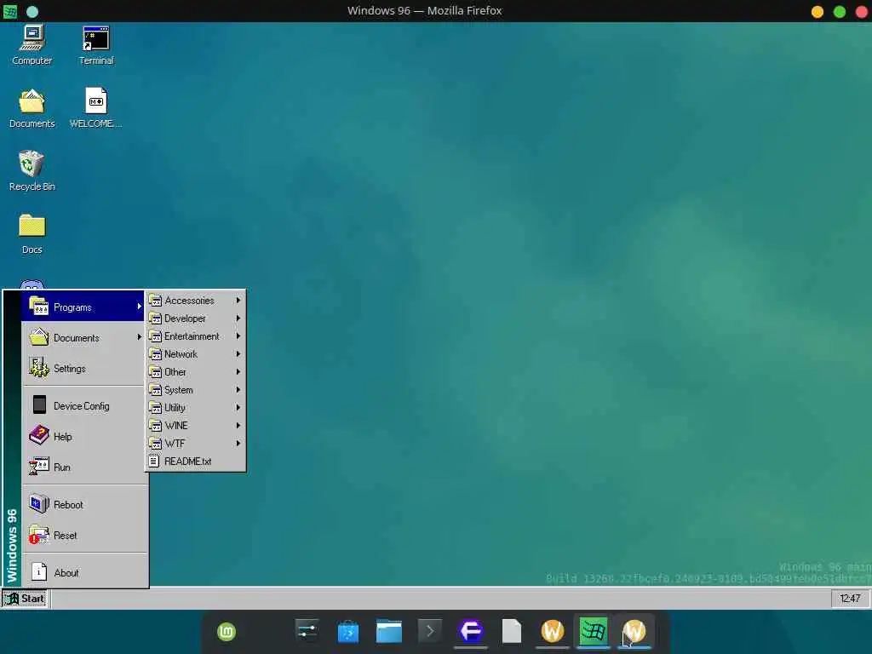Viewport: 872px width, 654px height.
Task: Click the Start button
Action: point(25,599)
